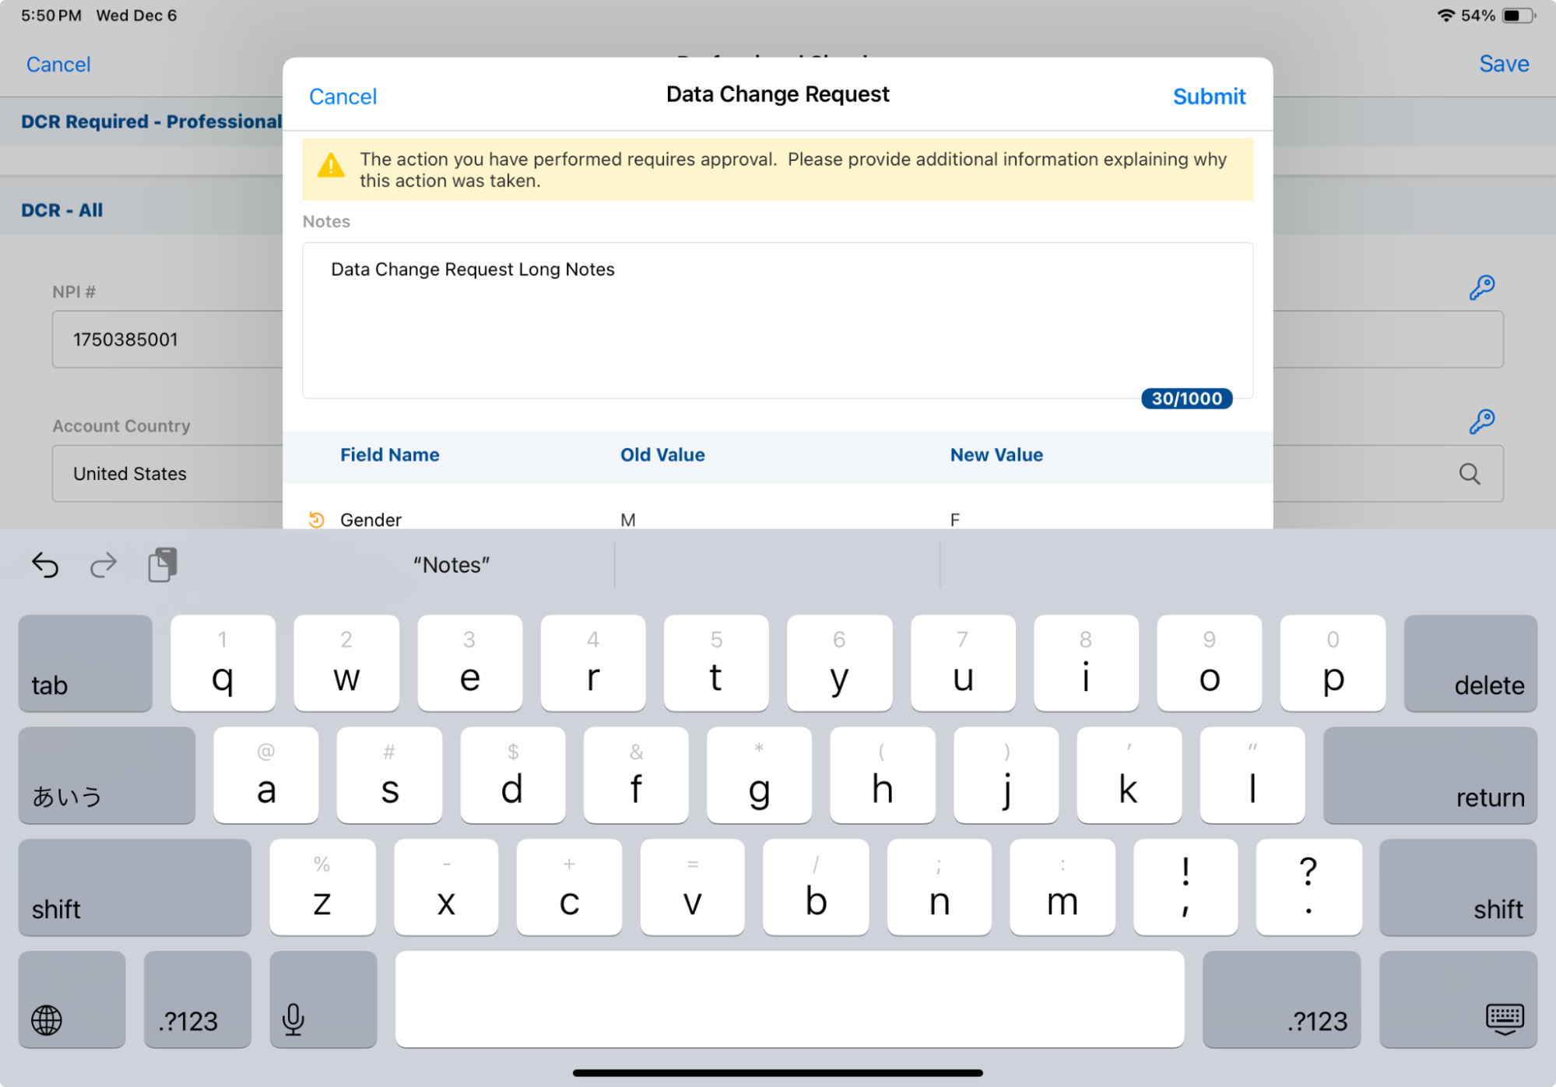The image size is (1556, 1087).
Task: Switch to Japanese あいう keyboard
Action: point(106,776)
